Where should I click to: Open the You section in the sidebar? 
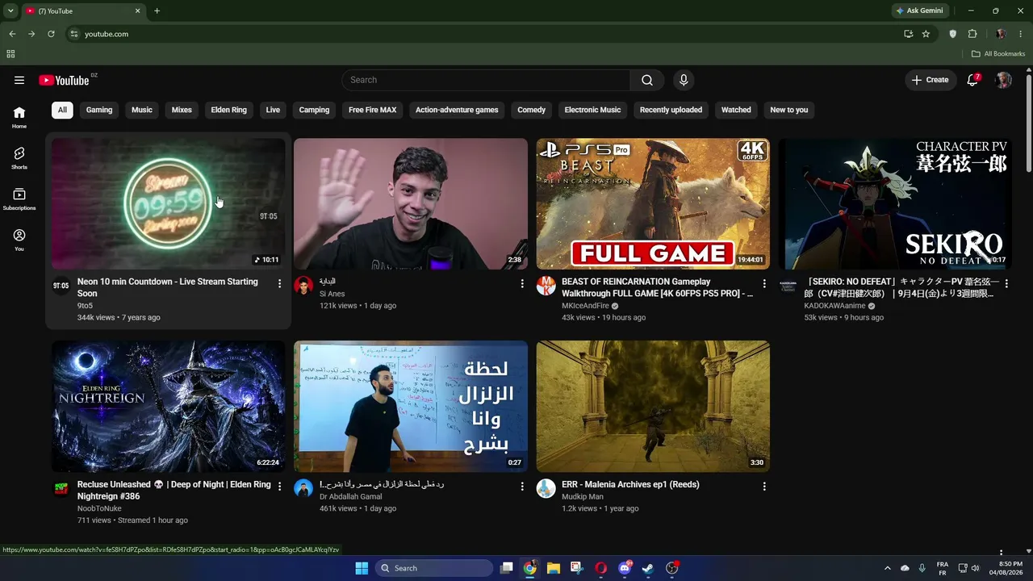pyautogui.click(x=19, y=240)
